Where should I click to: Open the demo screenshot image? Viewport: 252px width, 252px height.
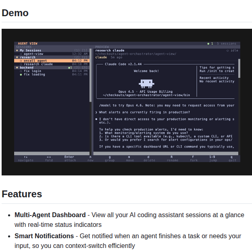point(127,102)
